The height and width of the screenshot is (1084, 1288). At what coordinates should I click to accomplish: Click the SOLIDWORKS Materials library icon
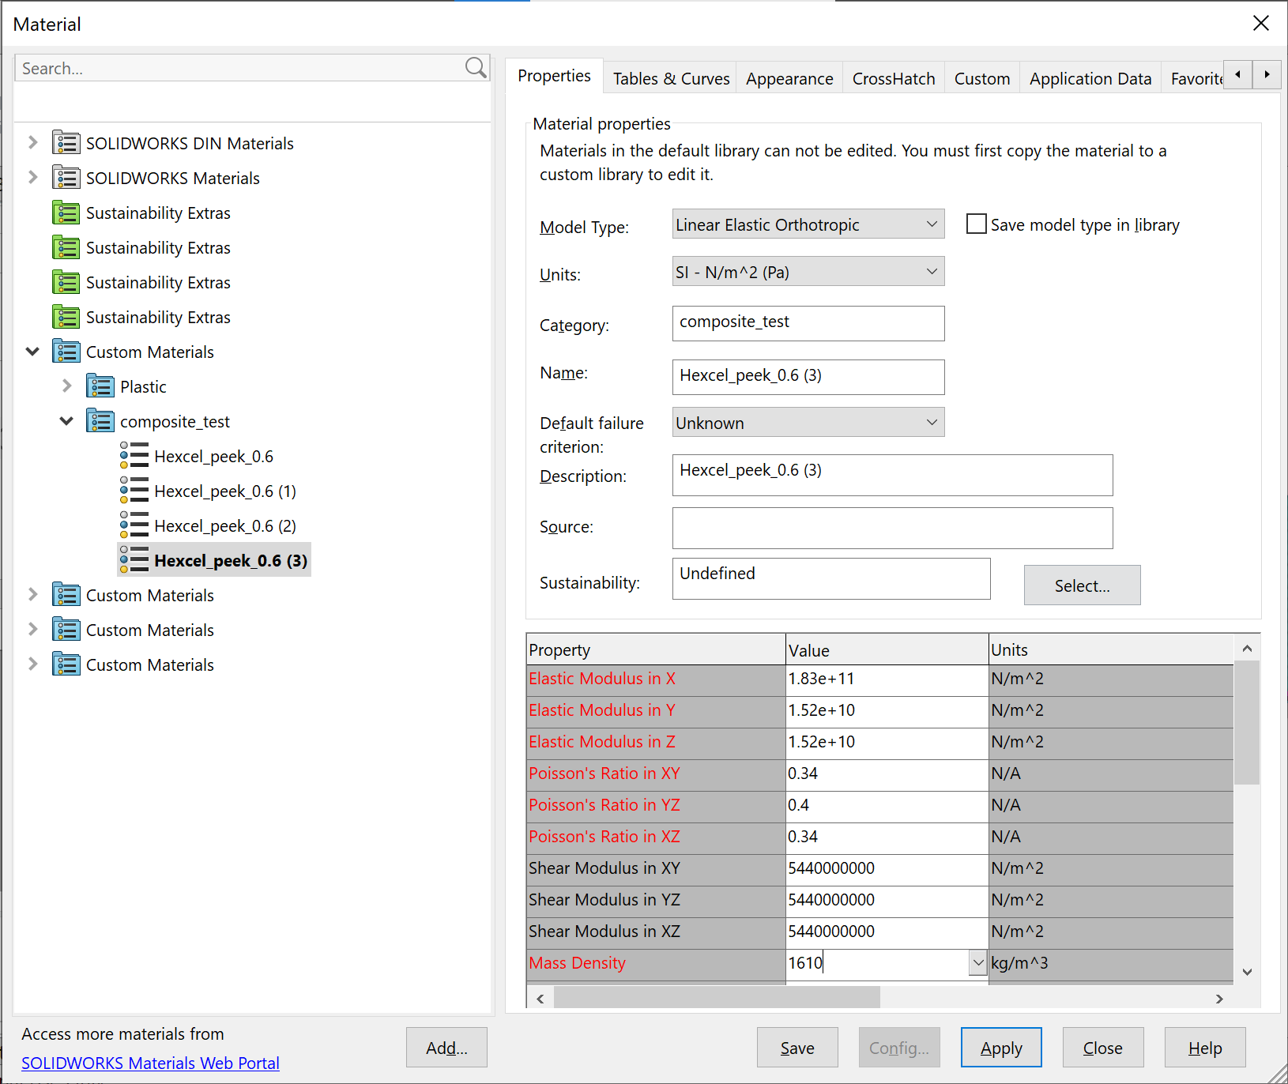[66, 178]
